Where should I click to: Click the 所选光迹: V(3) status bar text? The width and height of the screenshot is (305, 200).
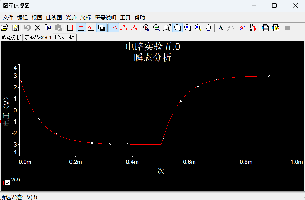point(19,197)
